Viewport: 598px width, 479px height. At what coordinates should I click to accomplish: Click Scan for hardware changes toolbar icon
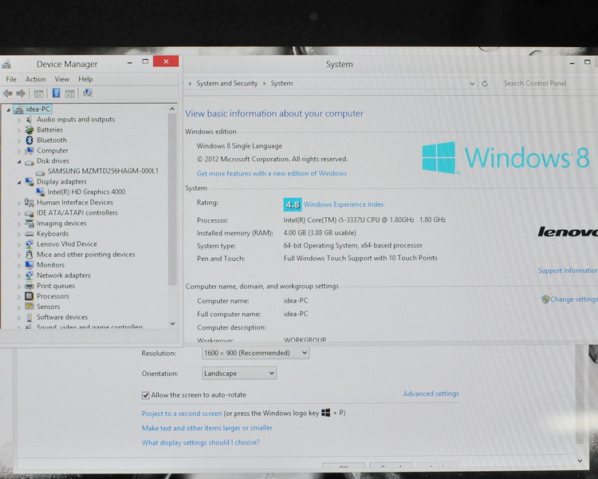[88, 93]
